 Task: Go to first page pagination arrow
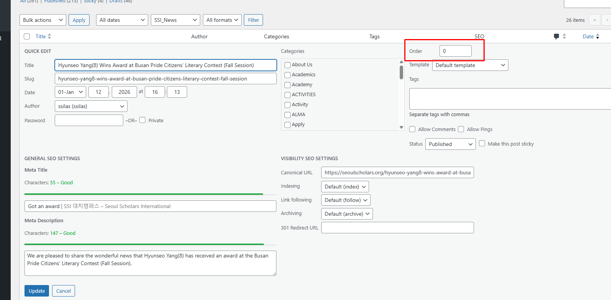595,20
